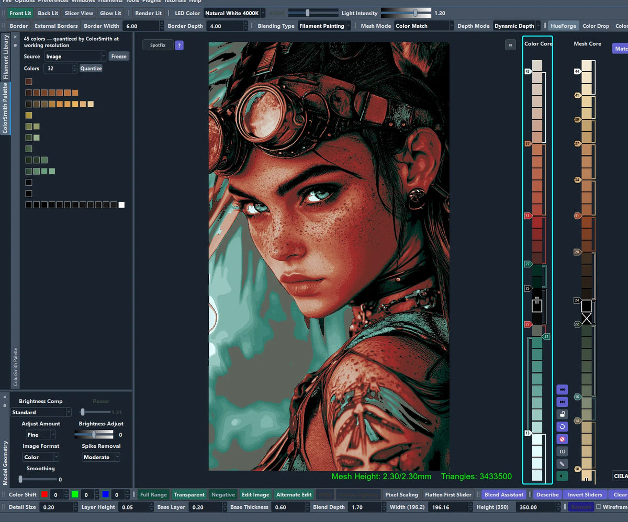
Task: Switch to the Filament Library tab
Action: pos(6,57)
